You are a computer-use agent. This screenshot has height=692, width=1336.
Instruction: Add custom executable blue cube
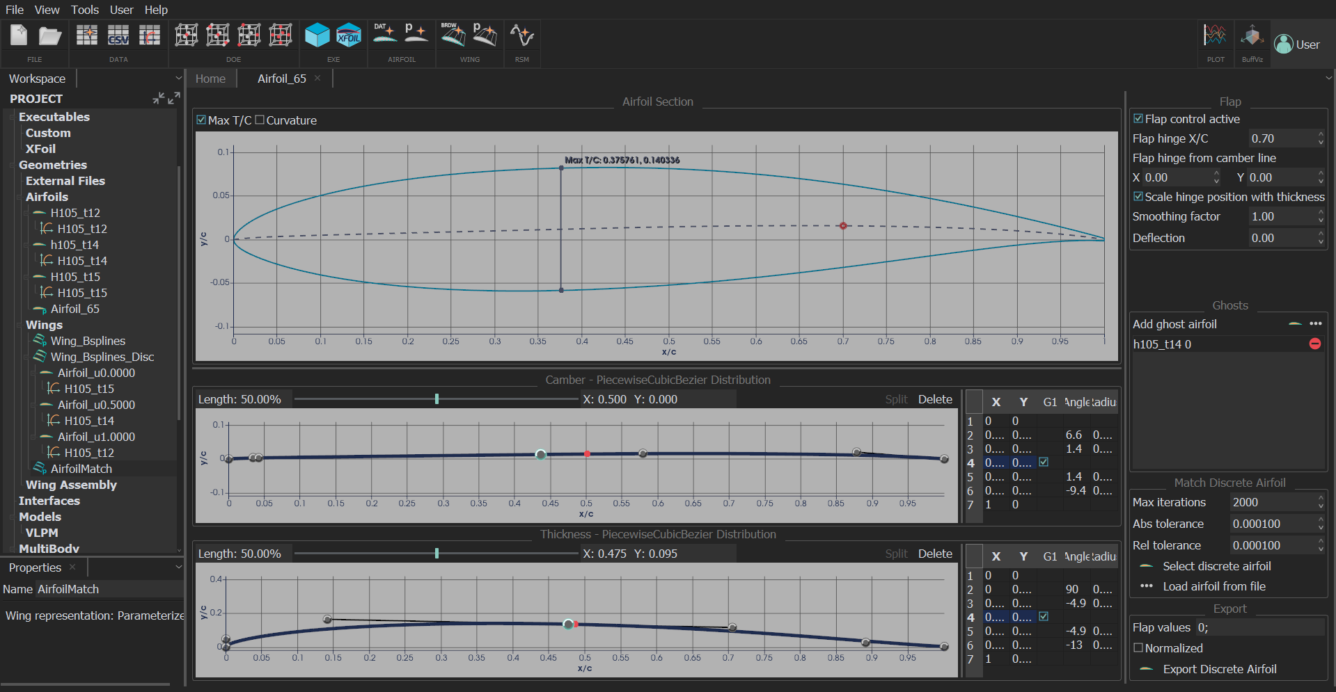tap(317, 35)
